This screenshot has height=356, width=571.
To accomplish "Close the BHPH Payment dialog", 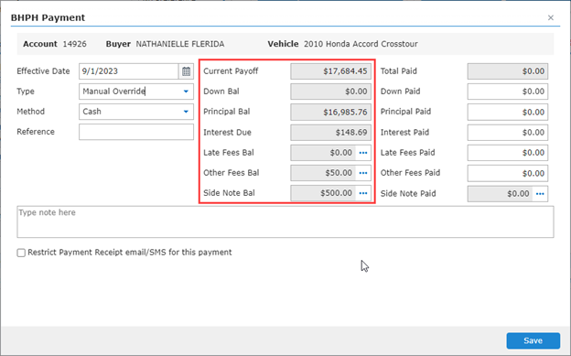I will (x=551, y=17).
